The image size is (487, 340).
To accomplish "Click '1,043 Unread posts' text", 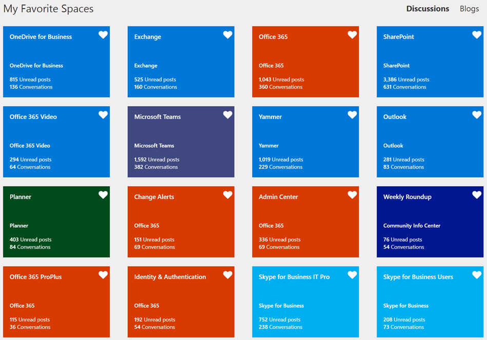I will click(281, 79).
